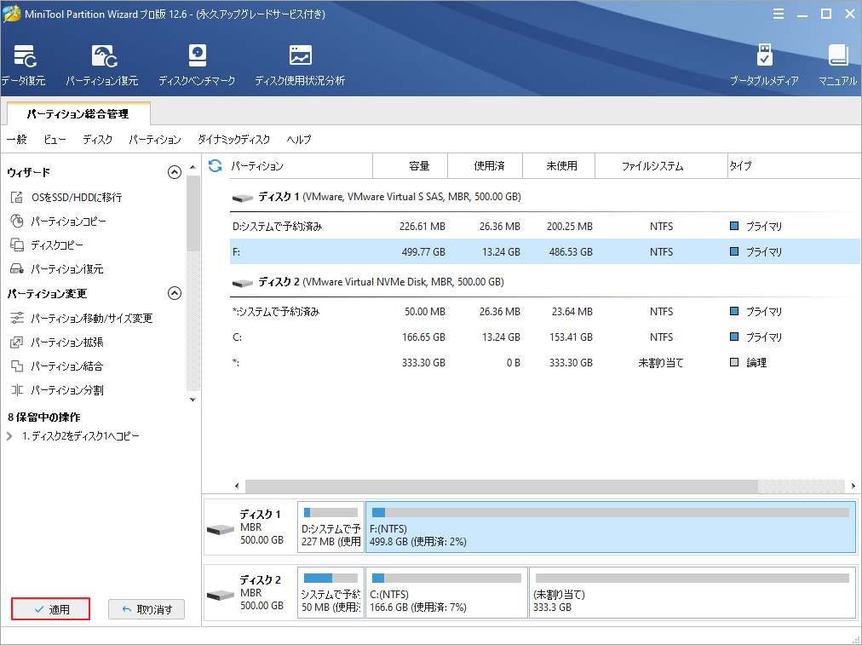Open the ダイナミックディスク menu
The image size is (862, 645).
(x=233, y=140)
